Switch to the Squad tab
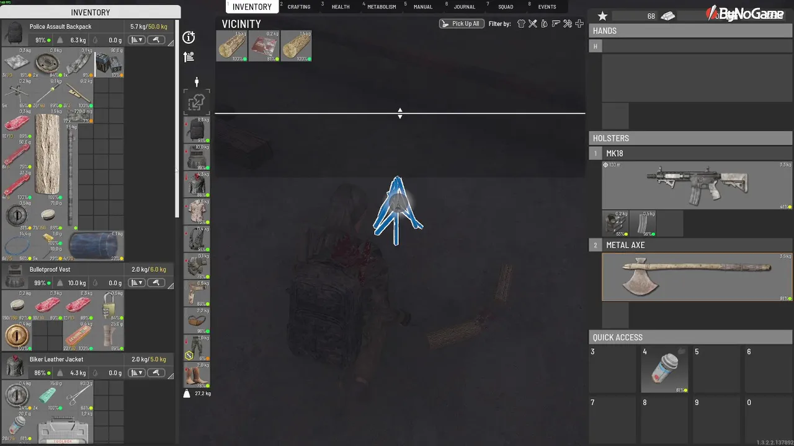Viewport: 794px width, 446px height. (x=506, y=7)
